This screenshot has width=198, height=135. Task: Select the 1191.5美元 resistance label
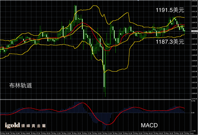[x=170, y=10]
